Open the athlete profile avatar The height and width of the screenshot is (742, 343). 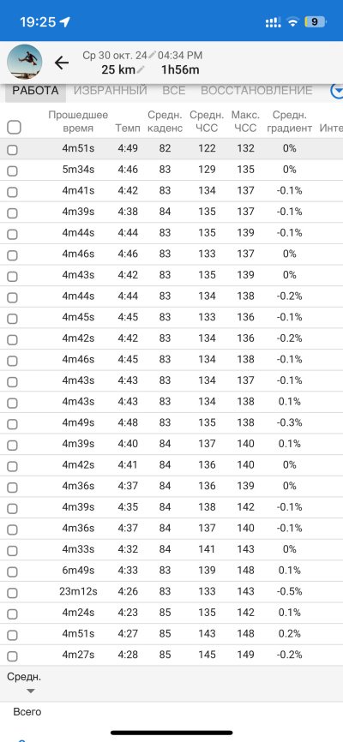[24, 62]
